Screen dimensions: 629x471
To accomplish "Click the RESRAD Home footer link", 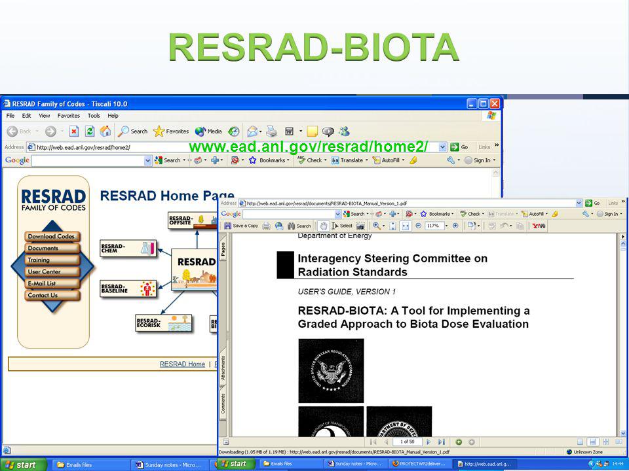I will [182, 364].
